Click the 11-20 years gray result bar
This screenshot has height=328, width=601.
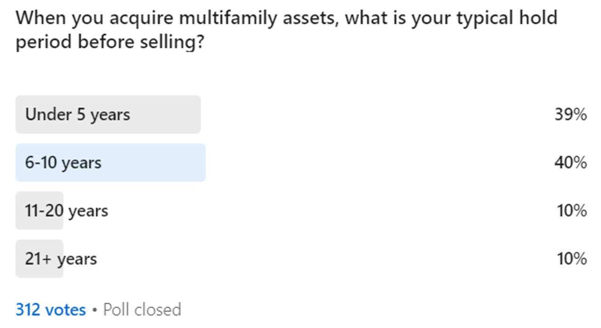[39, 211]
